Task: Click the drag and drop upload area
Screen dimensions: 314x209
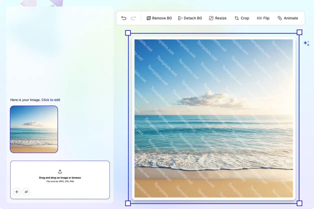Action: coord(60,180)
